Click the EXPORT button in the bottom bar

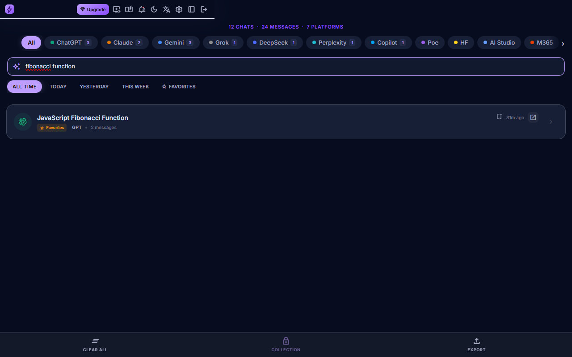click(476, 345)
